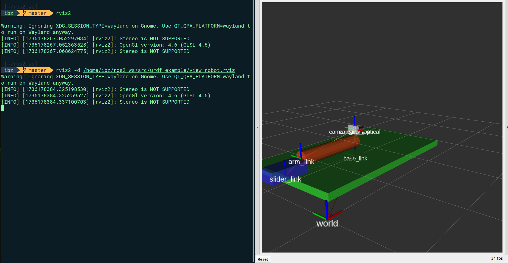Click the blinking terminal cursor

2,108
